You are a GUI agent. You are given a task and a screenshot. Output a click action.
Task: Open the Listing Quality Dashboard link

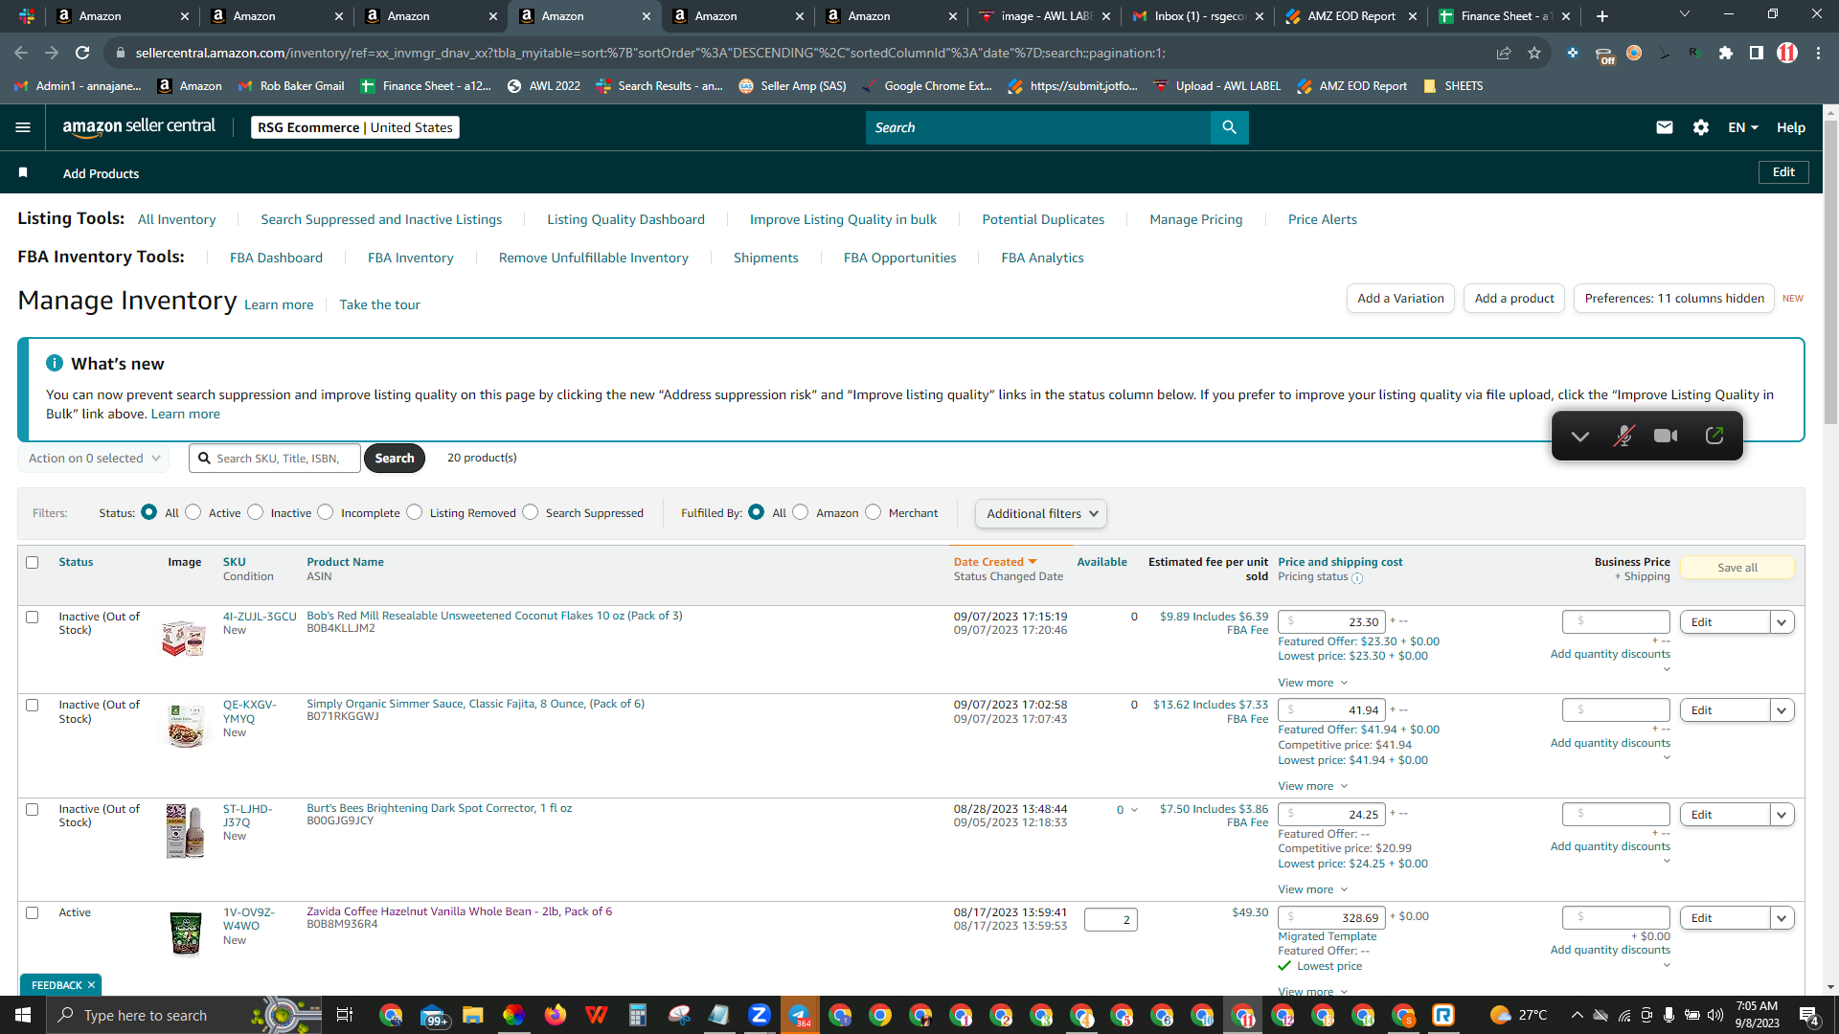(625, 219)
